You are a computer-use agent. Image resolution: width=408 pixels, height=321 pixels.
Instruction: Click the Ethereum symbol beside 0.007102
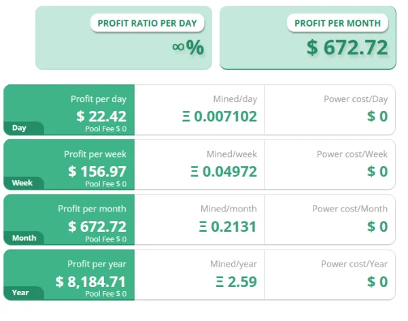(186, 116)
